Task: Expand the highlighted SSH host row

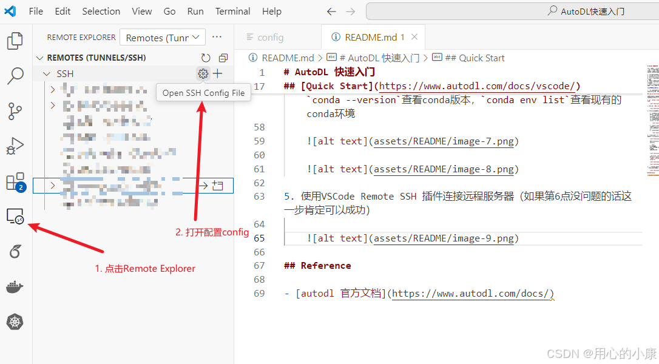Action: pos(53,186)
